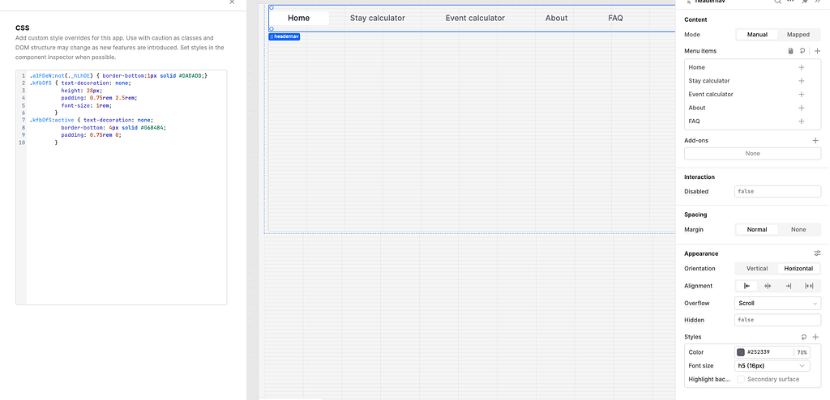Screen dimensions: 830x400
Task: Add an add-on with the plus icon
Action: tap(815, 140)
